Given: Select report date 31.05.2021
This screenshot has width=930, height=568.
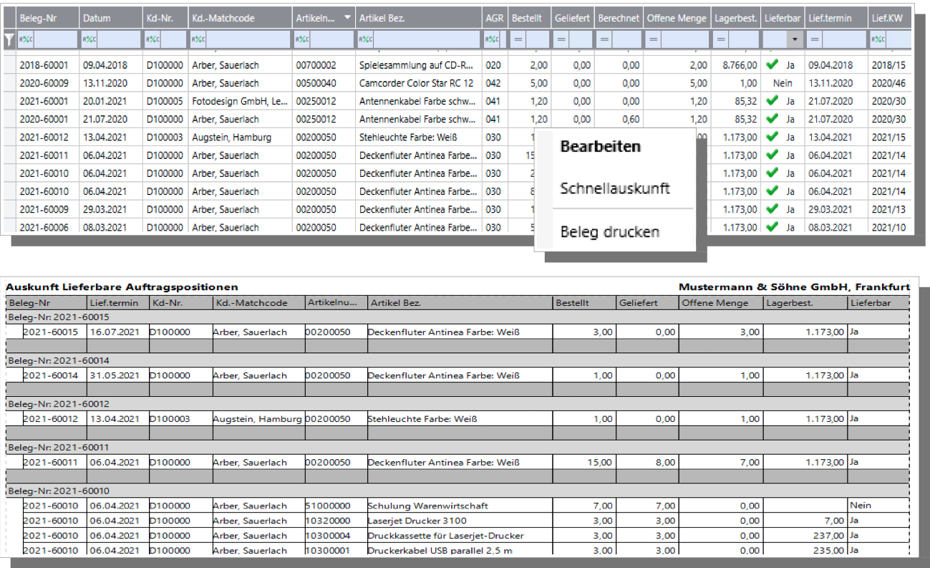Looking at the screenshot, I should pyautogui.click(x=114, y=375).
